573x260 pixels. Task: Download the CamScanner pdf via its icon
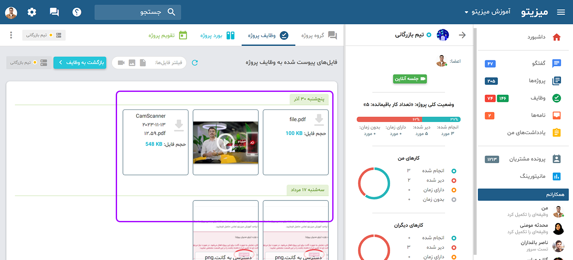coord(179,125)
